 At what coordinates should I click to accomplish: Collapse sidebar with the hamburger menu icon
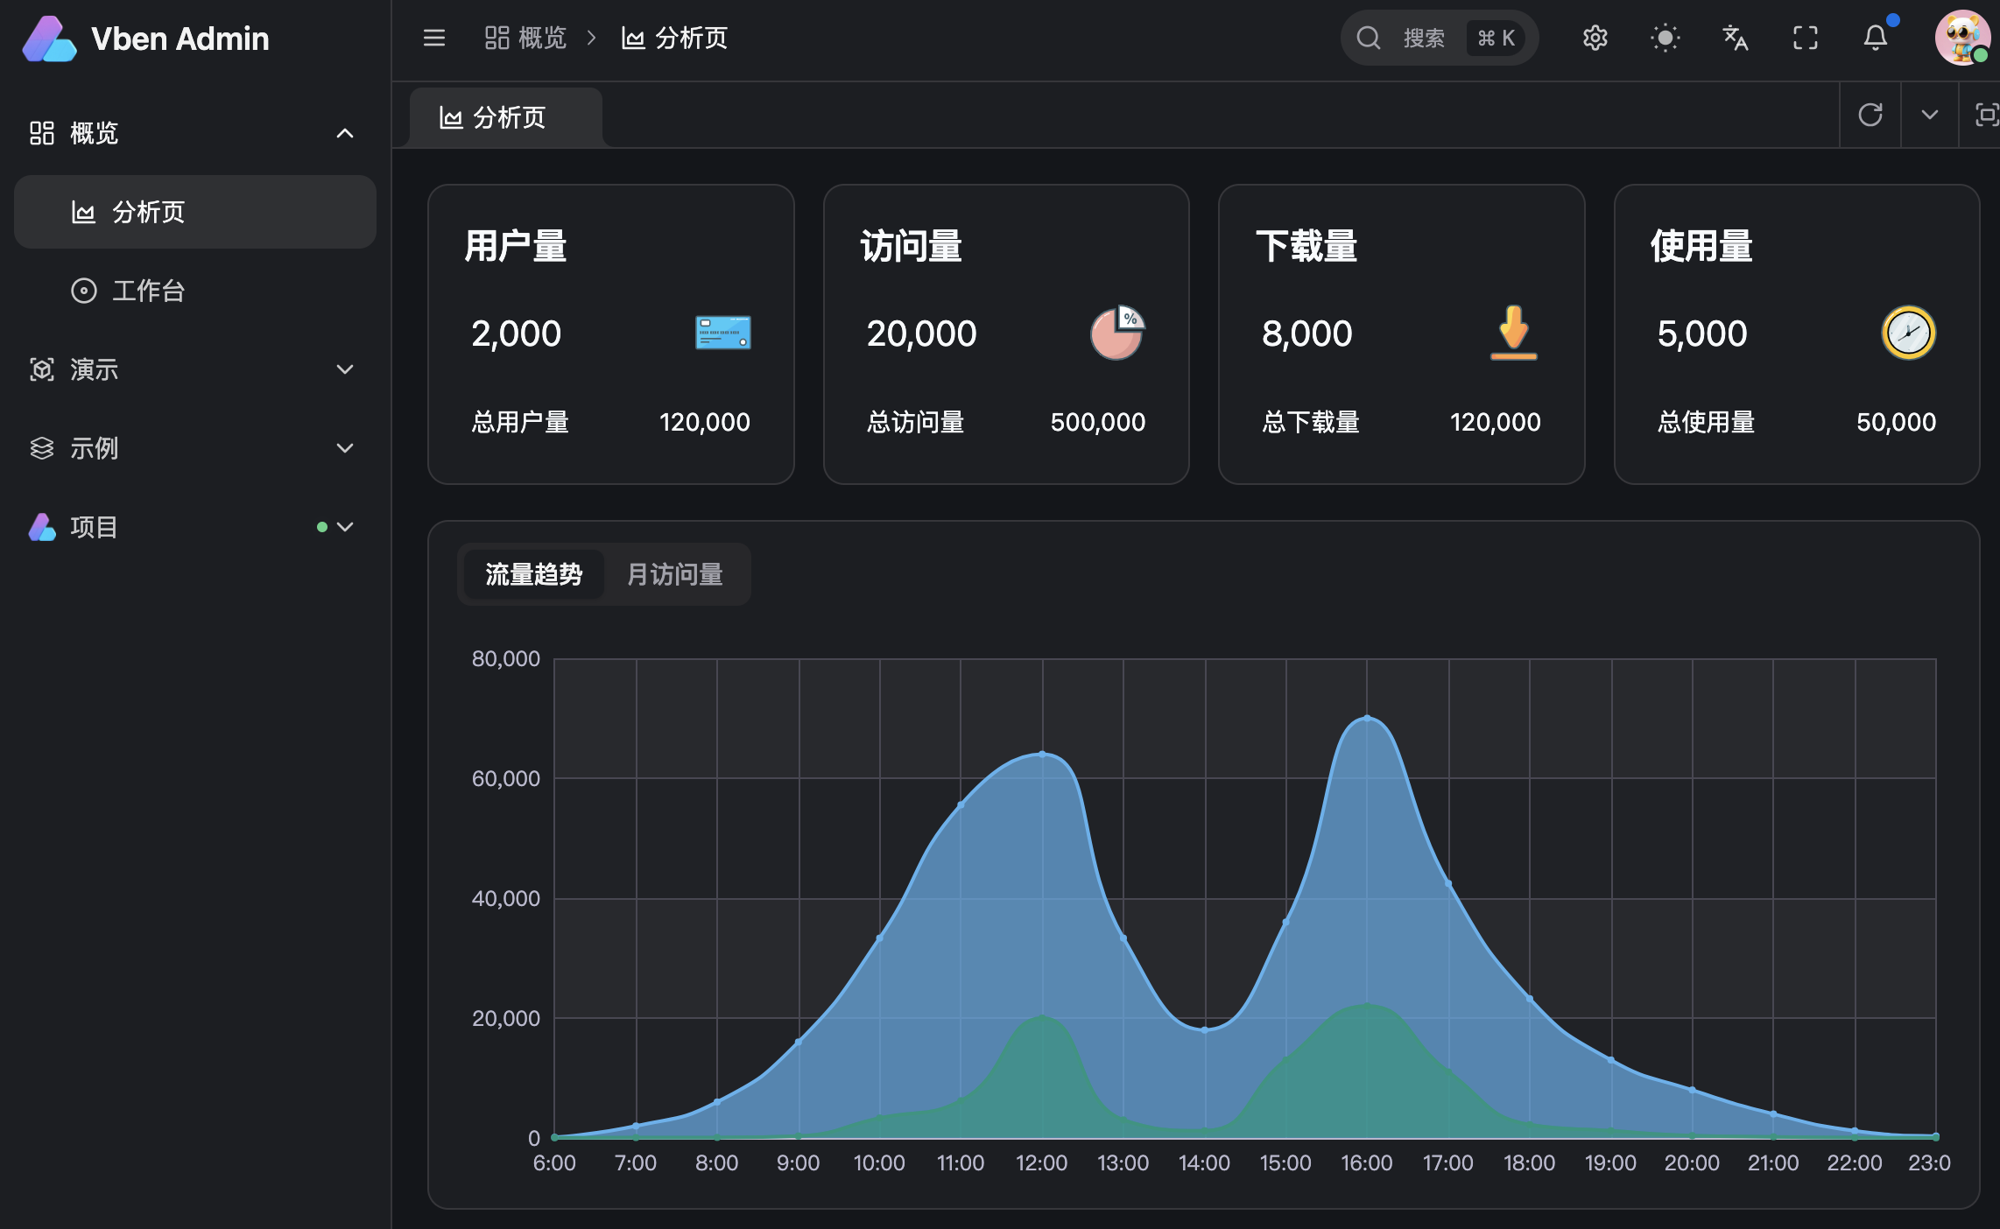tap(434, 38)
